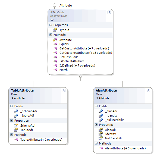Select 'GetCustomAttribute (+ 7 overloads)' method
Image resolution: width=157 pixels, height=157 pixels.
click(84, 48)
